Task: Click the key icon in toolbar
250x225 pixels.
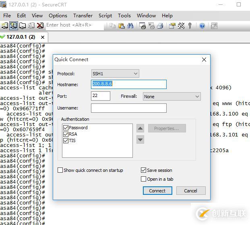Action: click(190, 25)
